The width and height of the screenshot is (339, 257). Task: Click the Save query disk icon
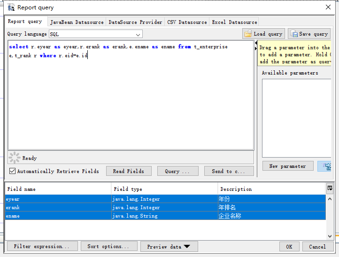tap(294, 34)
